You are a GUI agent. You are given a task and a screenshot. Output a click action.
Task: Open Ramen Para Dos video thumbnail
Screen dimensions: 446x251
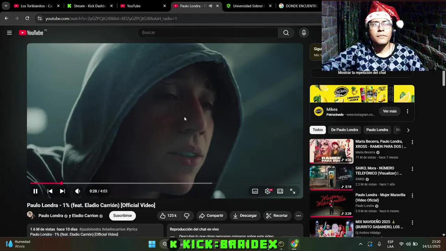point(331,151)
